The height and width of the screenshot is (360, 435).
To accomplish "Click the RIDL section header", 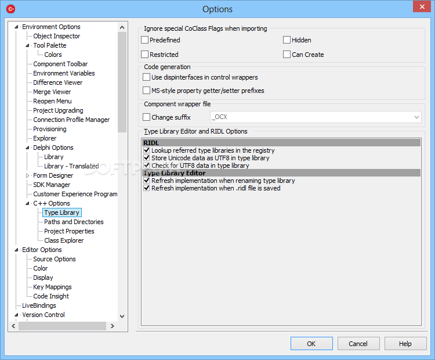I will tap(281, 143).
